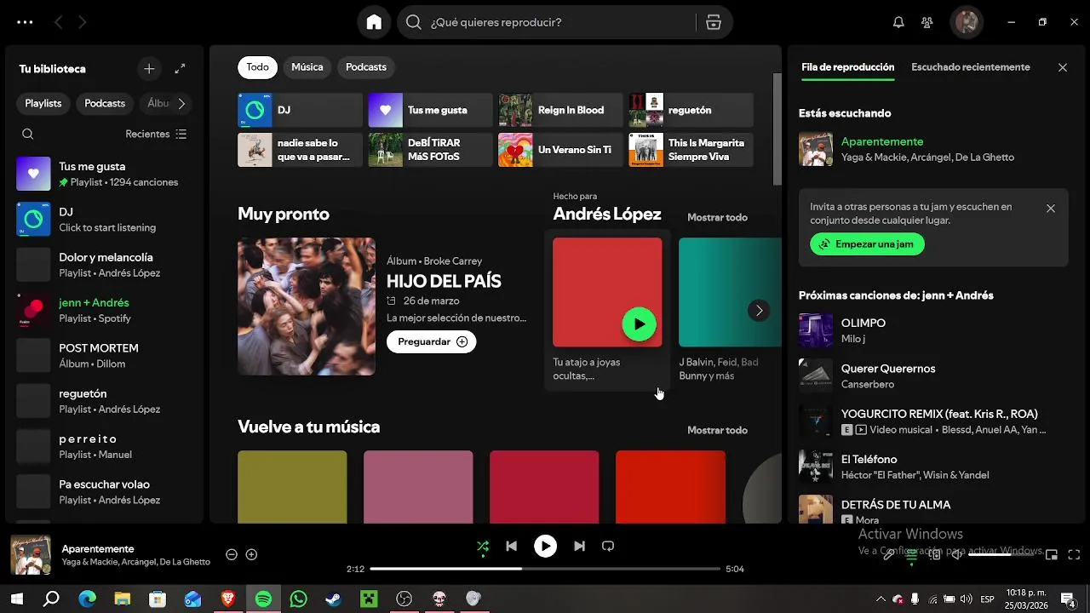The image size is (1090, 613).
Task: Click Mostrar todo beside Andrés López
Action: (x=717, y=217)
